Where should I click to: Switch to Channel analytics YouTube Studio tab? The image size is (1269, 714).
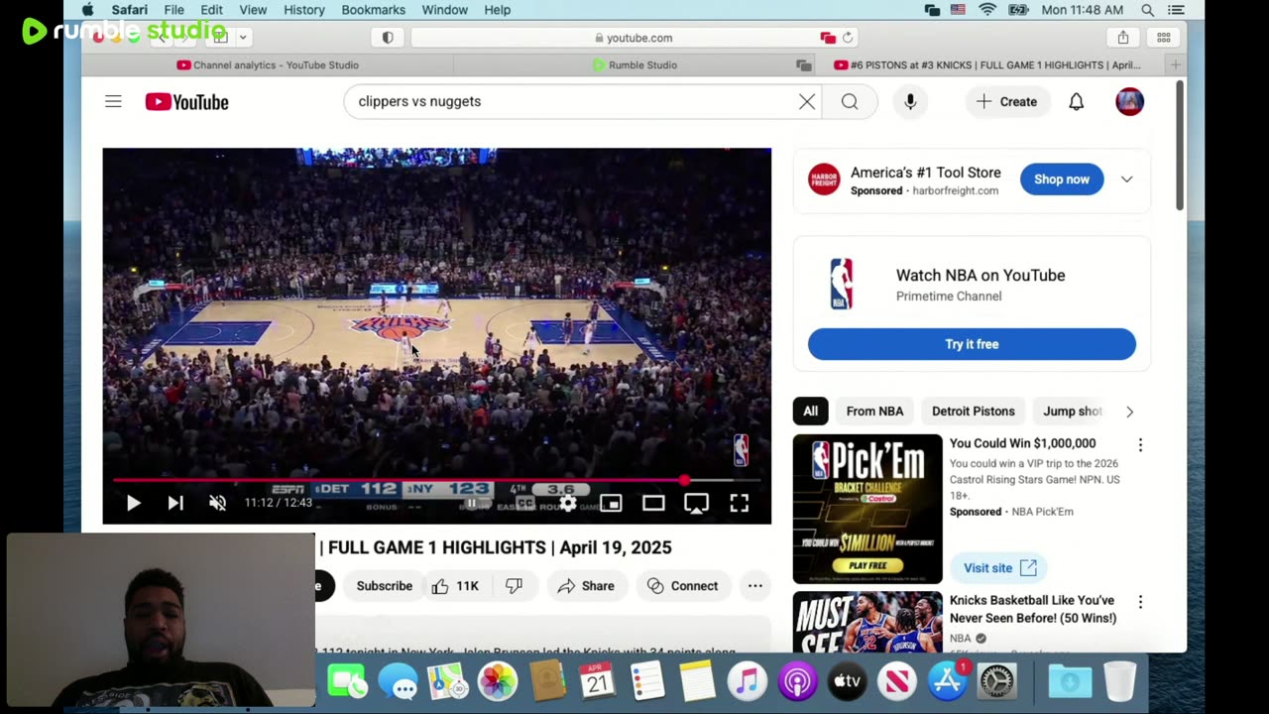(268, 65)
